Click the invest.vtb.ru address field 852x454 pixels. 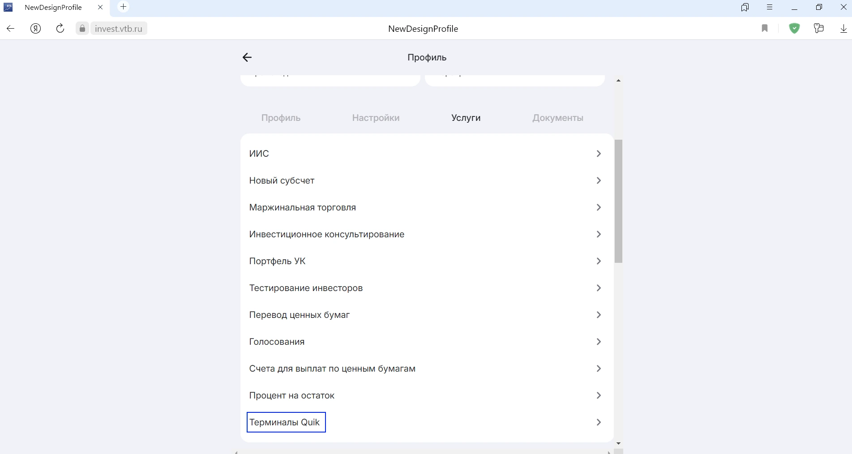click(119, 29)
